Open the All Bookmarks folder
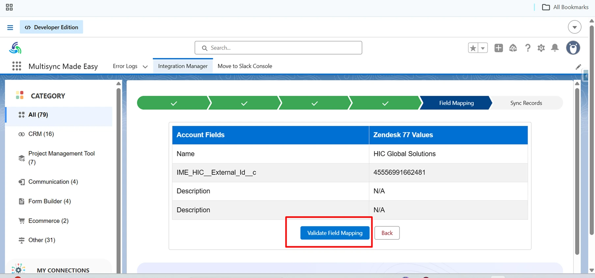Screen dimensions: 595x278 [565, 7]
